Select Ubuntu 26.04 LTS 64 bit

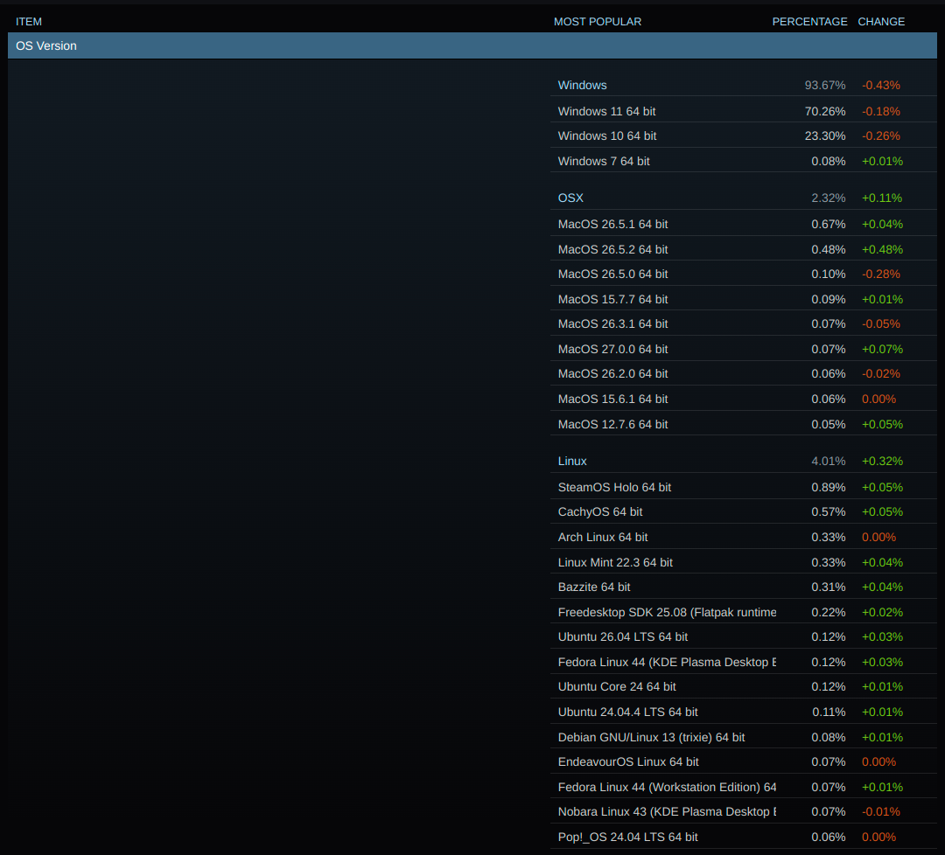tap(743, 637)
